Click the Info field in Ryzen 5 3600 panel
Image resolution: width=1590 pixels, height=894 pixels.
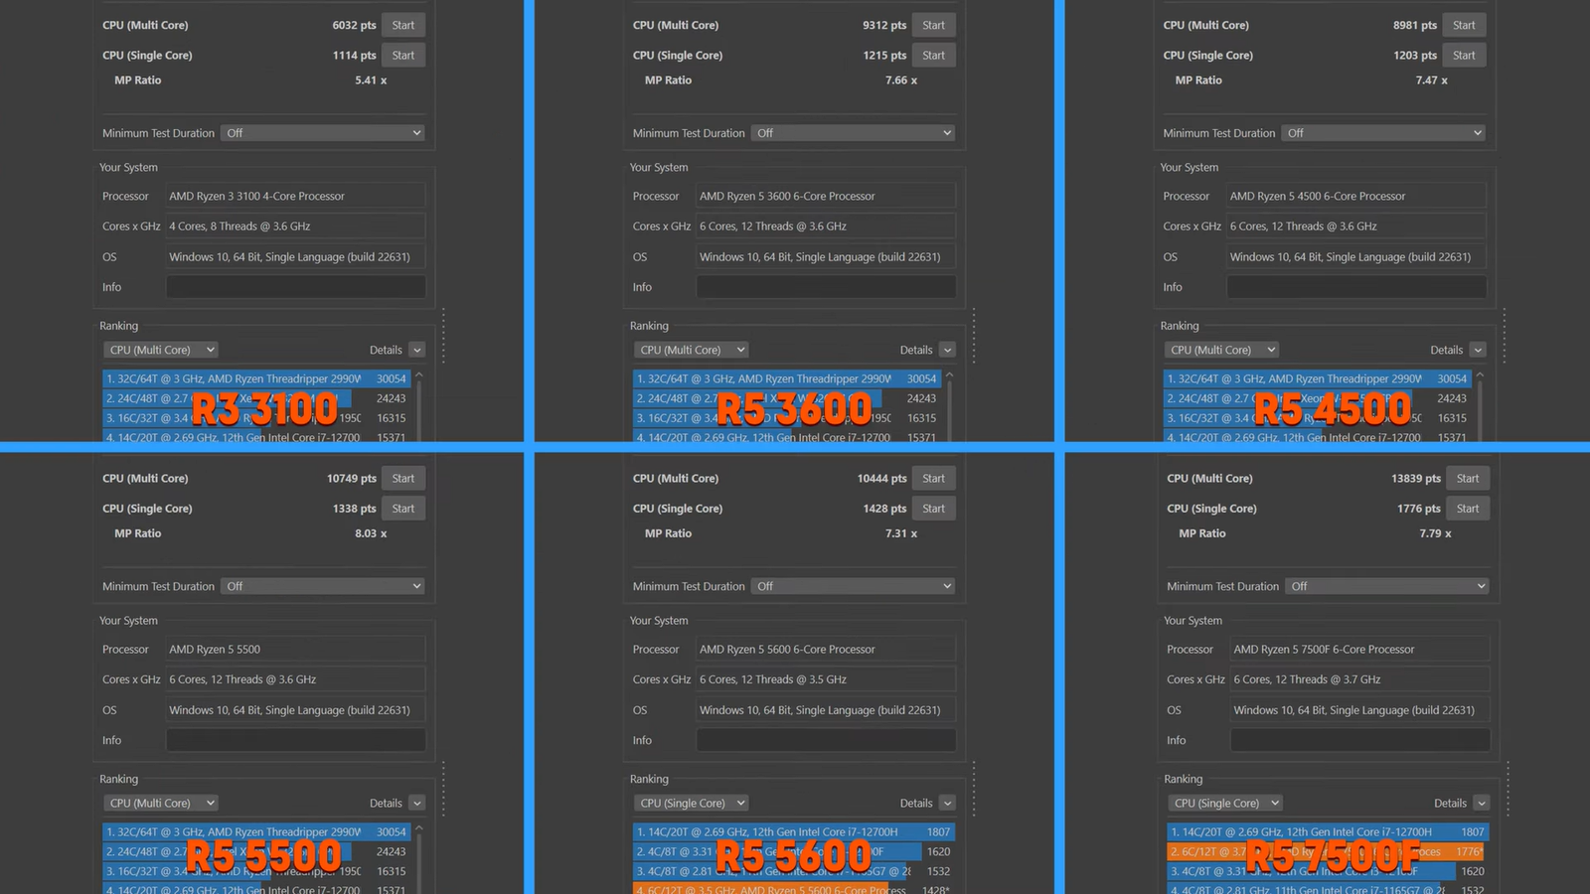(826, 287)
